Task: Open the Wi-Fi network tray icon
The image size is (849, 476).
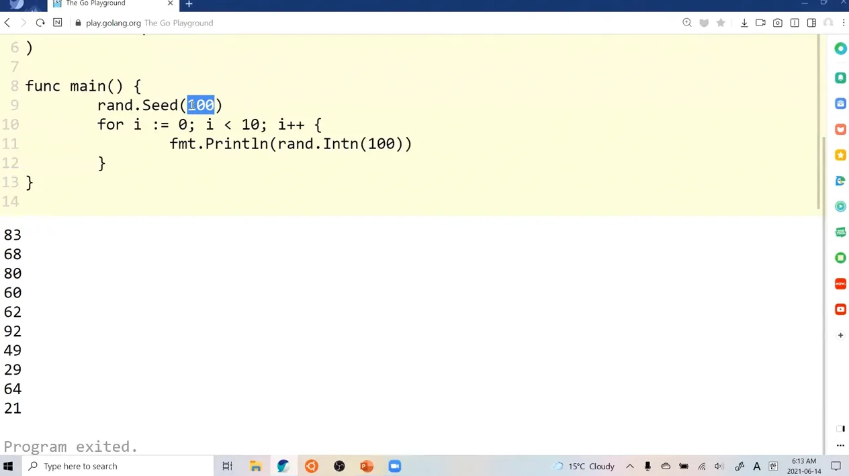Action: [x=702, y=466]
